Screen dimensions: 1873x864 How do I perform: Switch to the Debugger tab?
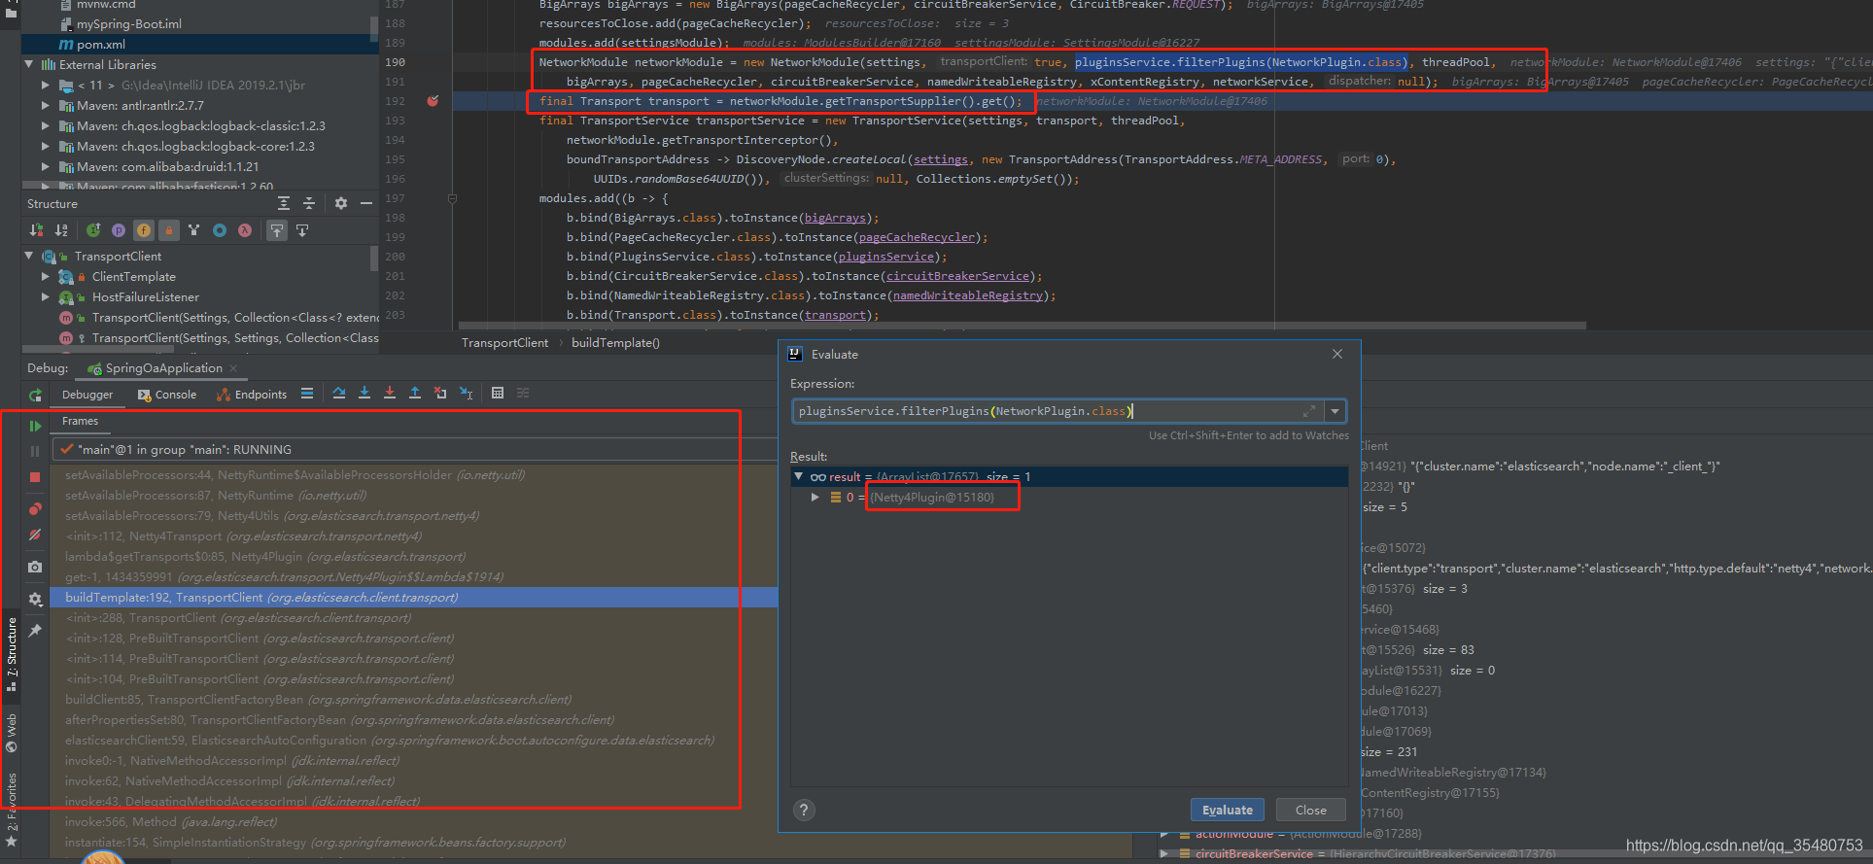point(87,395)
